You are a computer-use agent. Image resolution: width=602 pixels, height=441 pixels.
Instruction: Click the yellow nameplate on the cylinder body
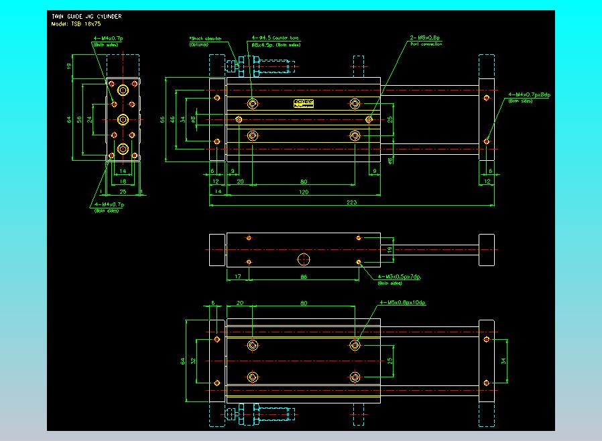point(304,103)
